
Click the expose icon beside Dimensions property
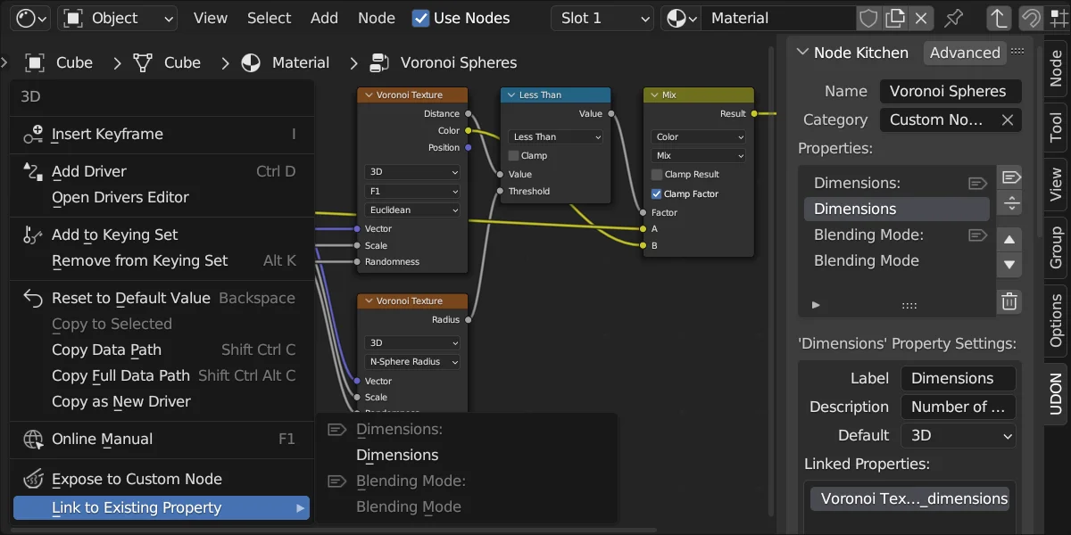tap(978, 183)
